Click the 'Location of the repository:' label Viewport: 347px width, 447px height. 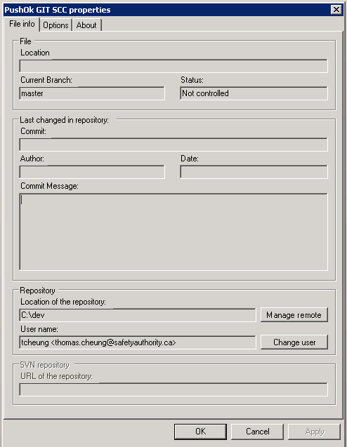(x=63, y=302)
